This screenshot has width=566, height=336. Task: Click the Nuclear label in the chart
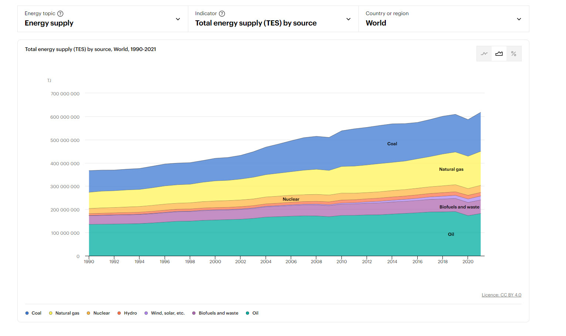(x=291, y=199)
